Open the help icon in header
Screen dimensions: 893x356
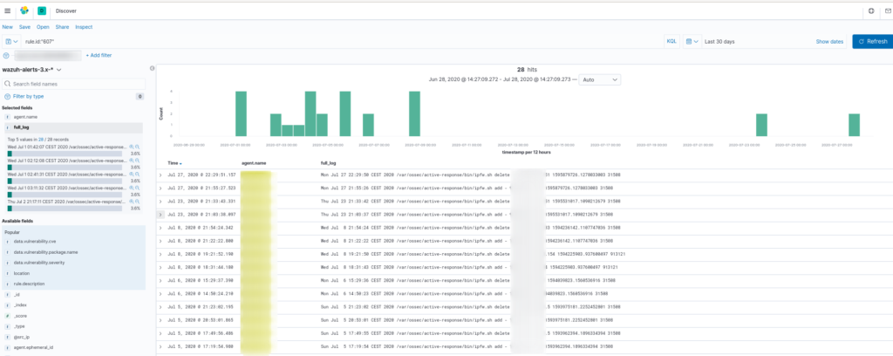click(x=871, y=10)
